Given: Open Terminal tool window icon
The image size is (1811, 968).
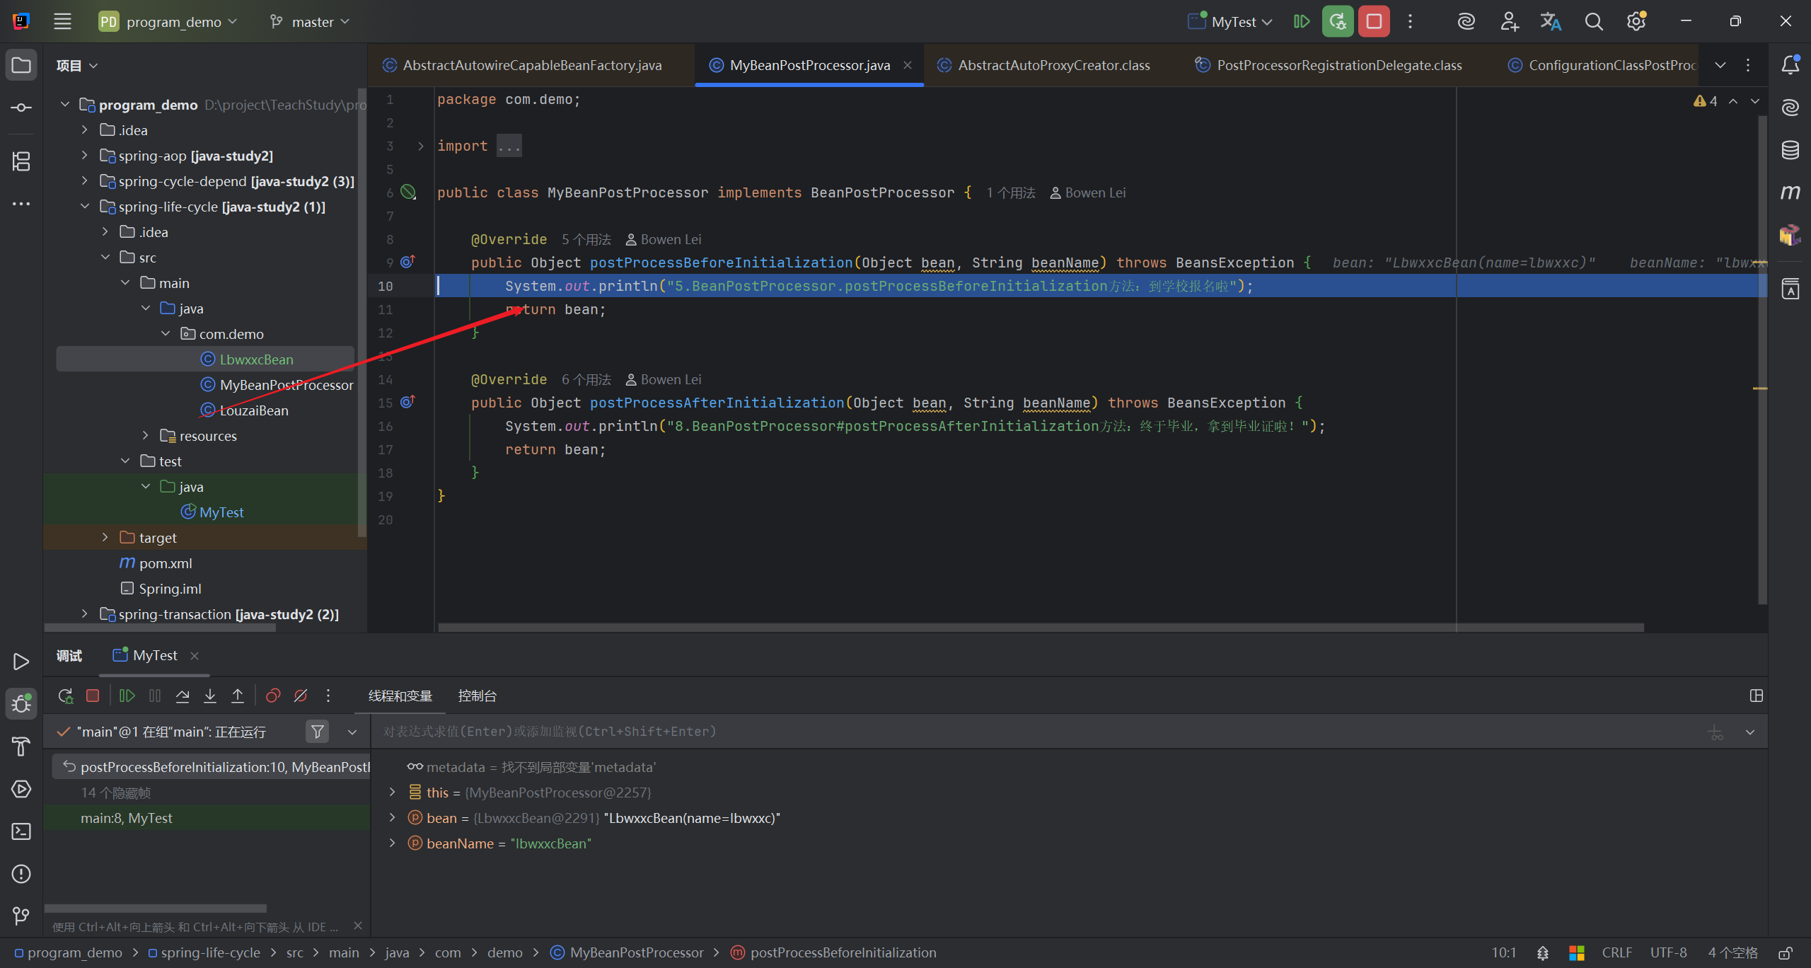Looking at the screenshot, I should pos(21,831).
